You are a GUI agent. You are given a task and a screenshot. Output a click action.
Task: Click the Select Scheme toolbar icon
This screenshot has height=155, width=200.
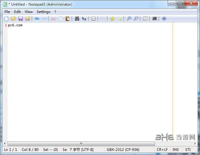tap(145, 19)
